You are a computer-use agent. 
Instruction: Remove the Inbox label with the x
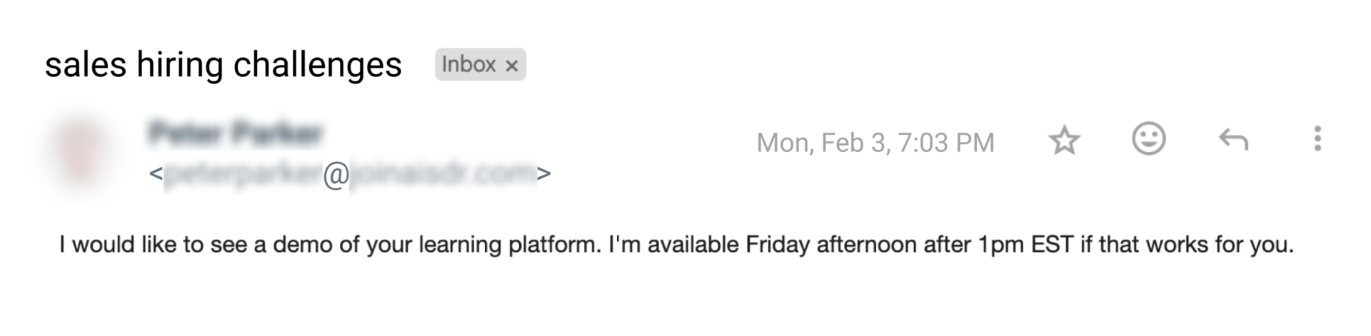tap(511, 66)
